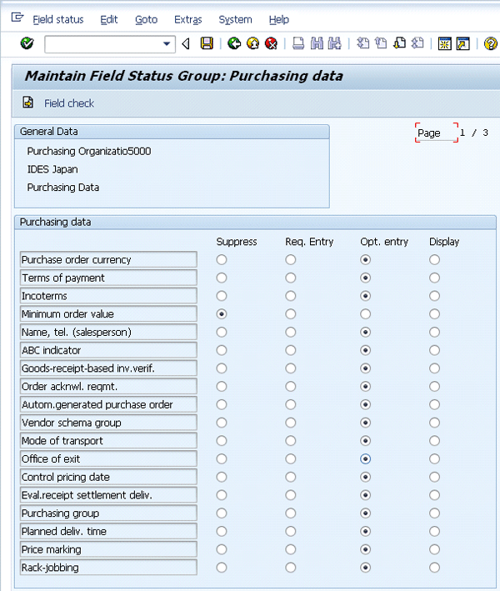500x591 pixels.
Task: Set Planned deliv. time to Display
Action: tap(434, 531)
